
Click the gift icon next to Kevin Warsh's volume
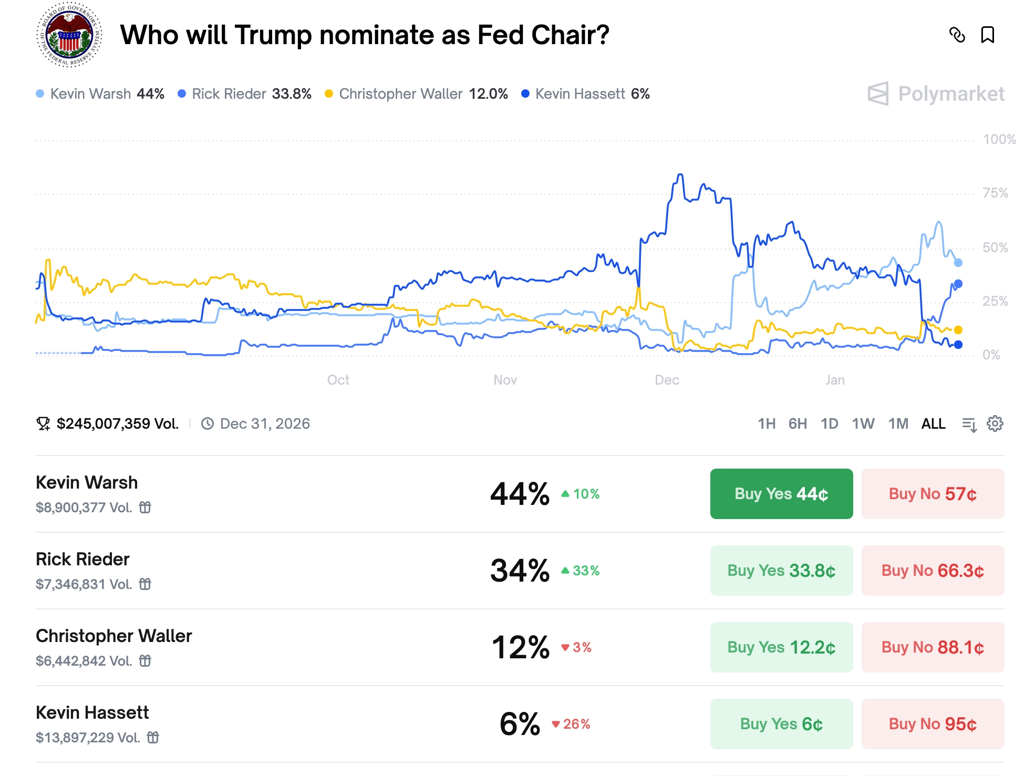click(x=145, y=508)
